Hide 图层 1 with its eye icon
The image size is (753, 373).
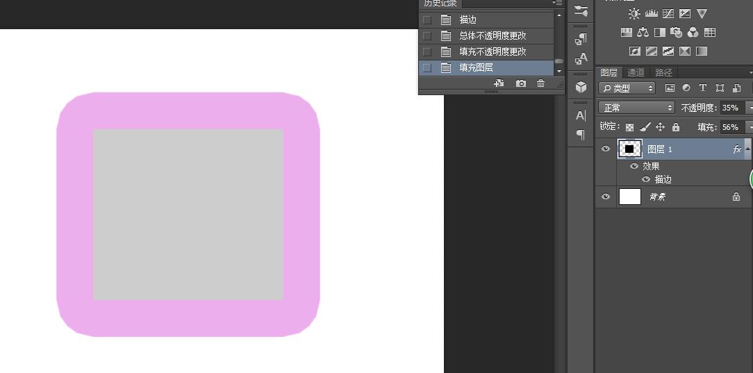pos(606,149)
